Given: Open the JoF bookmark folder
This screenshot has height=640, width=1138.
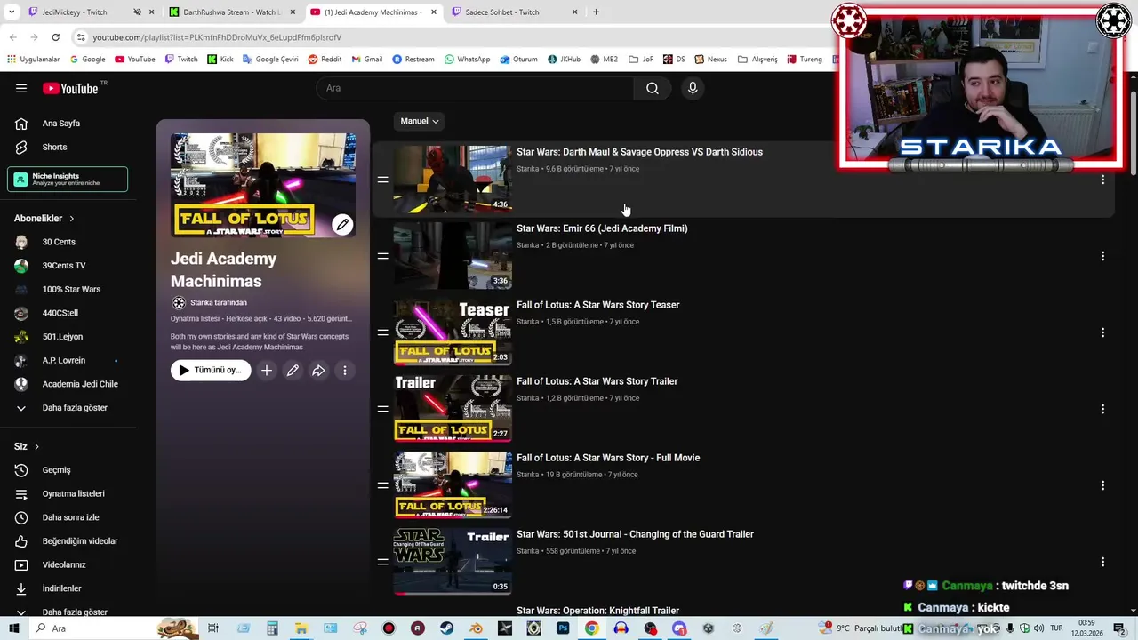Looking at the screenshot, I should tap(641, 60).
